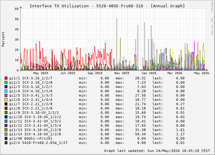Click the black gi1/7 legend swatch
The height and width of the screenshot is (155, 215).
[x=6, y=104]
